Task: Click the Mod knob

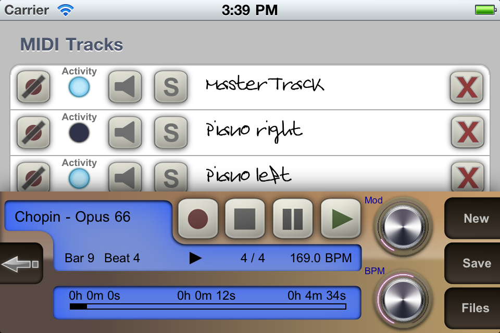Action: (x=403, y=226)
